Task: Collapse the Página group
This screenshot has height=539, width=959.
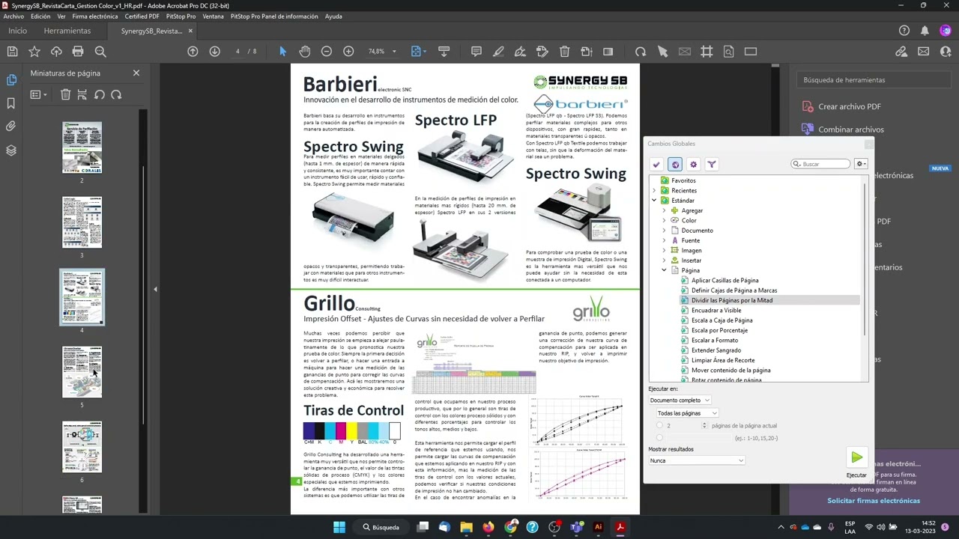Action: (x=664, y=270)
